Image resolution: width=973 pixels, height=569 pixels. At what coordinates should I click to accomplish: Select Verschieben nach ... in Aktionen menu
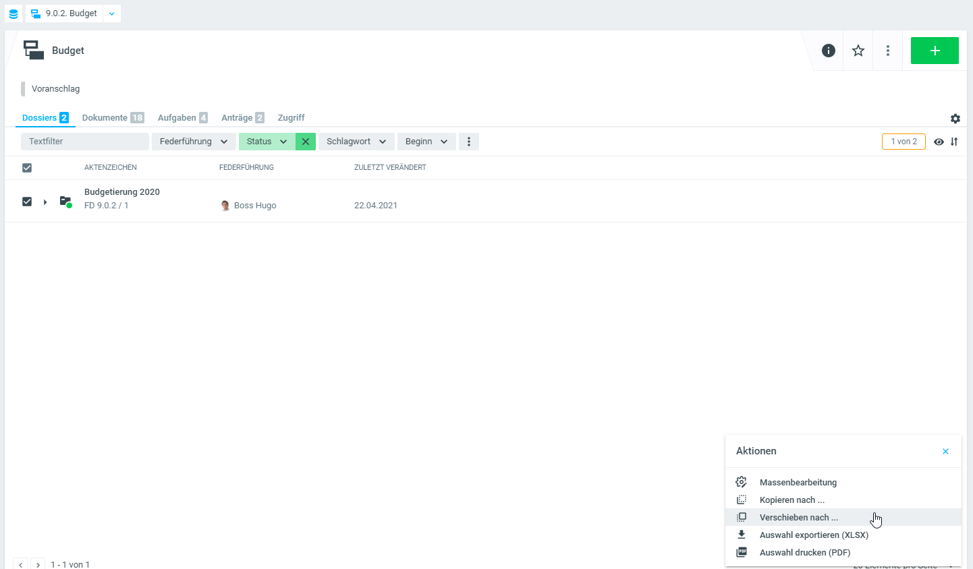[799, 518]
